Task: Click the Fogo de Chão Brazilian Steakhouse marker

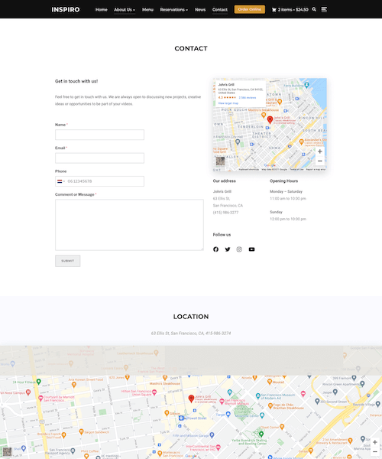Action: (270, 405)
